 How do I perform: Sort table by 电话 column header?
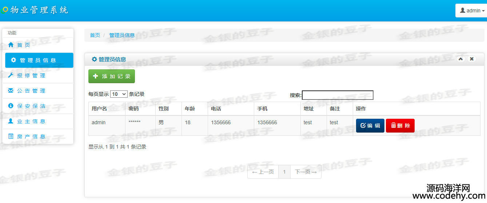[231, 109]
